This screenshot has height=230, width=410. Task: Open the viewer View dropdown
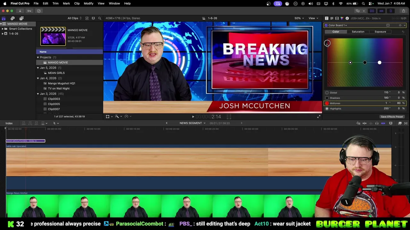pos(313,18)
